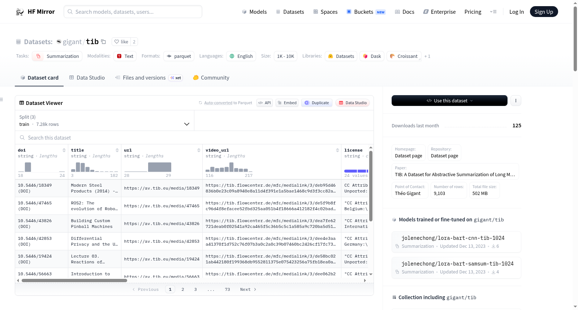Open the three-dot more options menu

[516, 101]
